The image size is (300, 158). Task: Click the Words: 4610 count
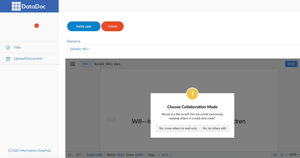115,155
